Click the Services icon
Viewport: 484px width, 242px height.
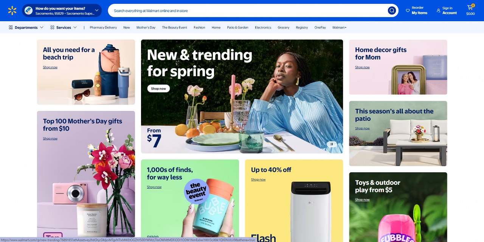(x=53, y=27)
